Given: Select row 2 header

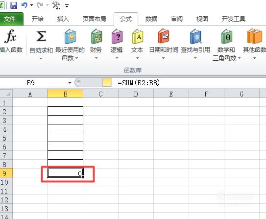Looking at the screenshot, I should tap(6, 111).
